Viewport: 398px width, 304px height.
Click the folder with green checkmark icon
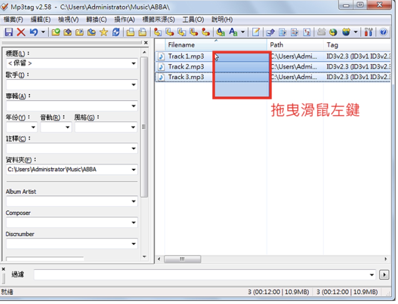click(56, 32)
